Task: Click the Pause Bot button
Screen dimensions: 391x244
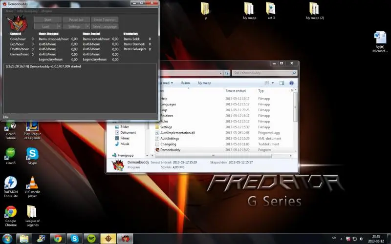Action: point(76,20)
